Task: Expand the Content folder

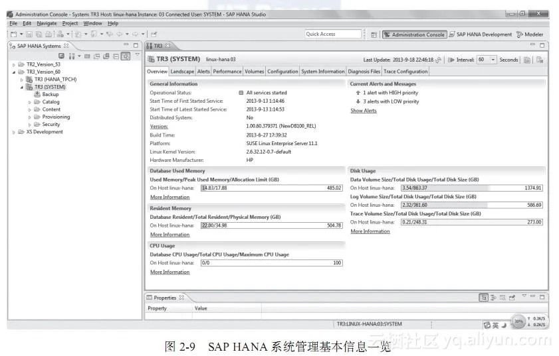Action: point(30,109)
